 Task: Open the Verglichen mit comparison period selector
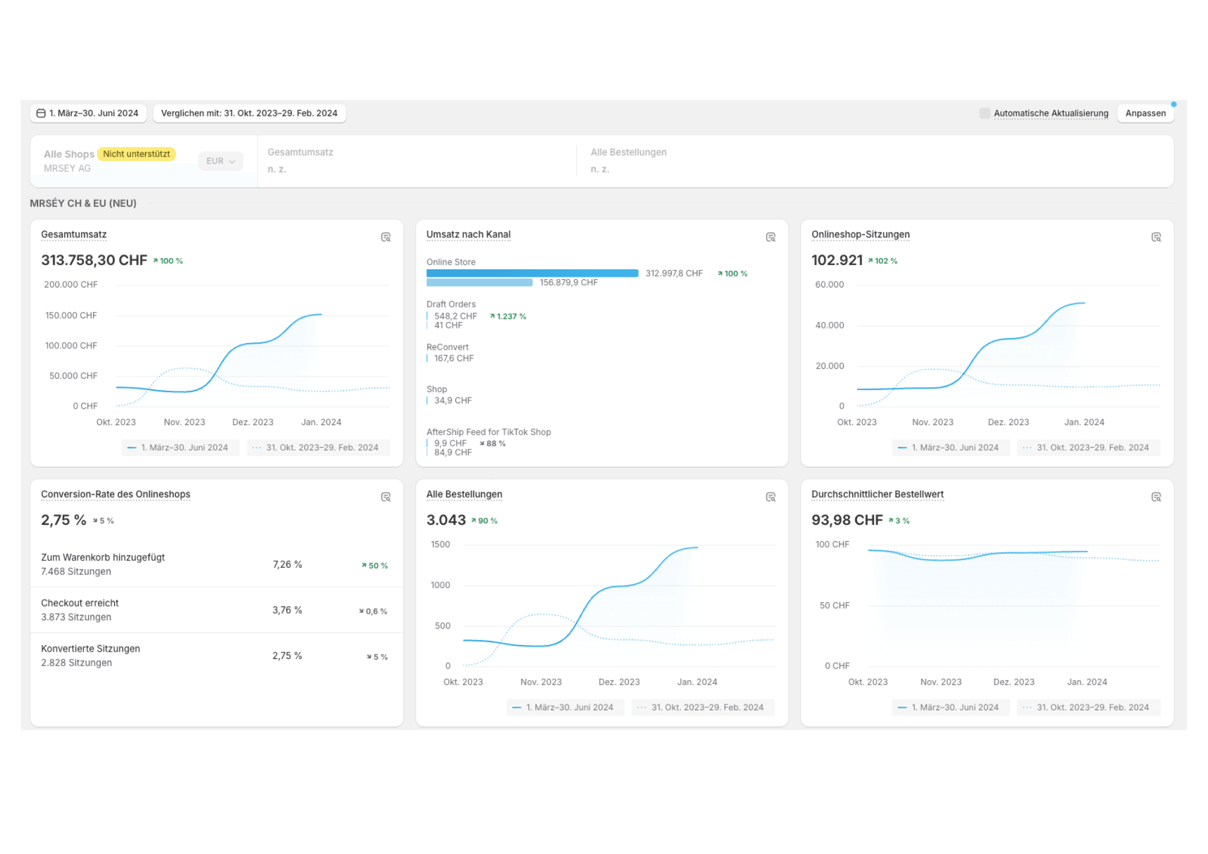pyautogui.click(x=250, y=113)
